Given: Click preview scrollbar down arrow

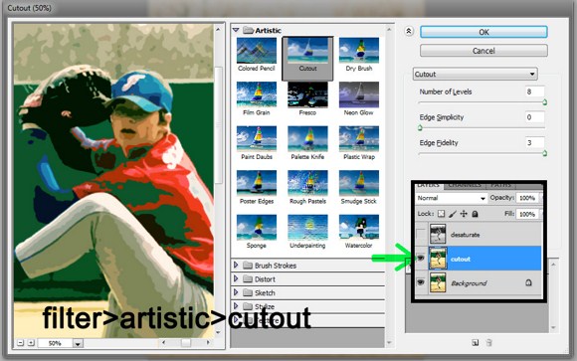Looking at the screenshot, I should click(218, 332).
